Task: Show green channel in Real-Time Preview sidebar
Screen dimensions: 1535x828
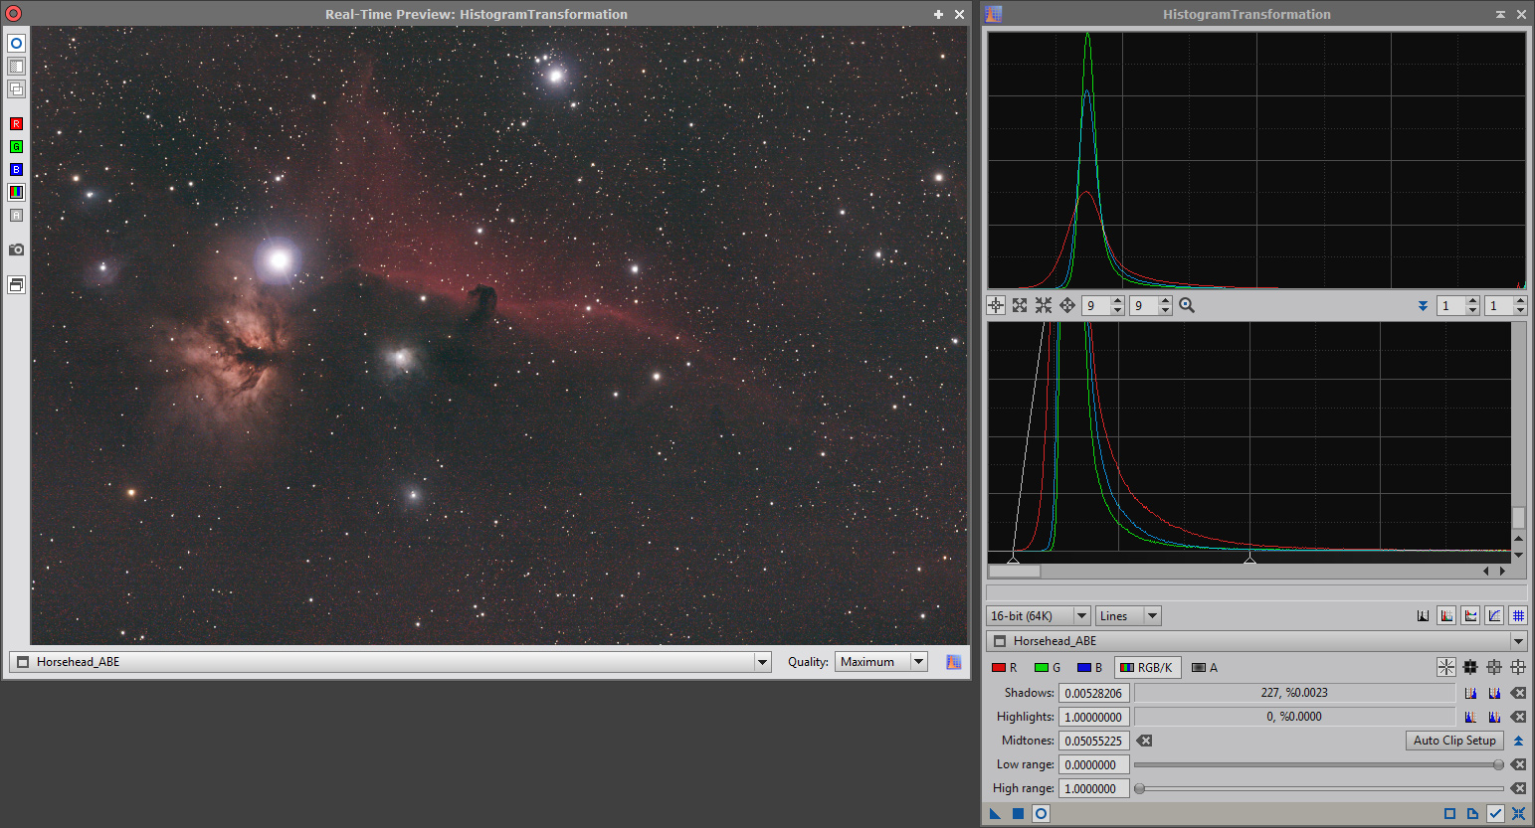Action: point(16,147)
